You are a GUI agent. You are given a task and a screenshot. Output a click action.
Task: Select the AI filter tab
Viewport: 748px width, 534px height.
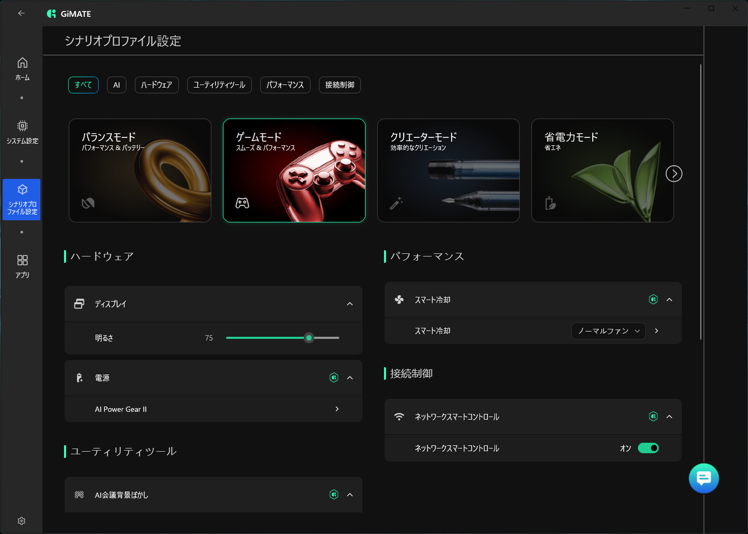point(116,85)
